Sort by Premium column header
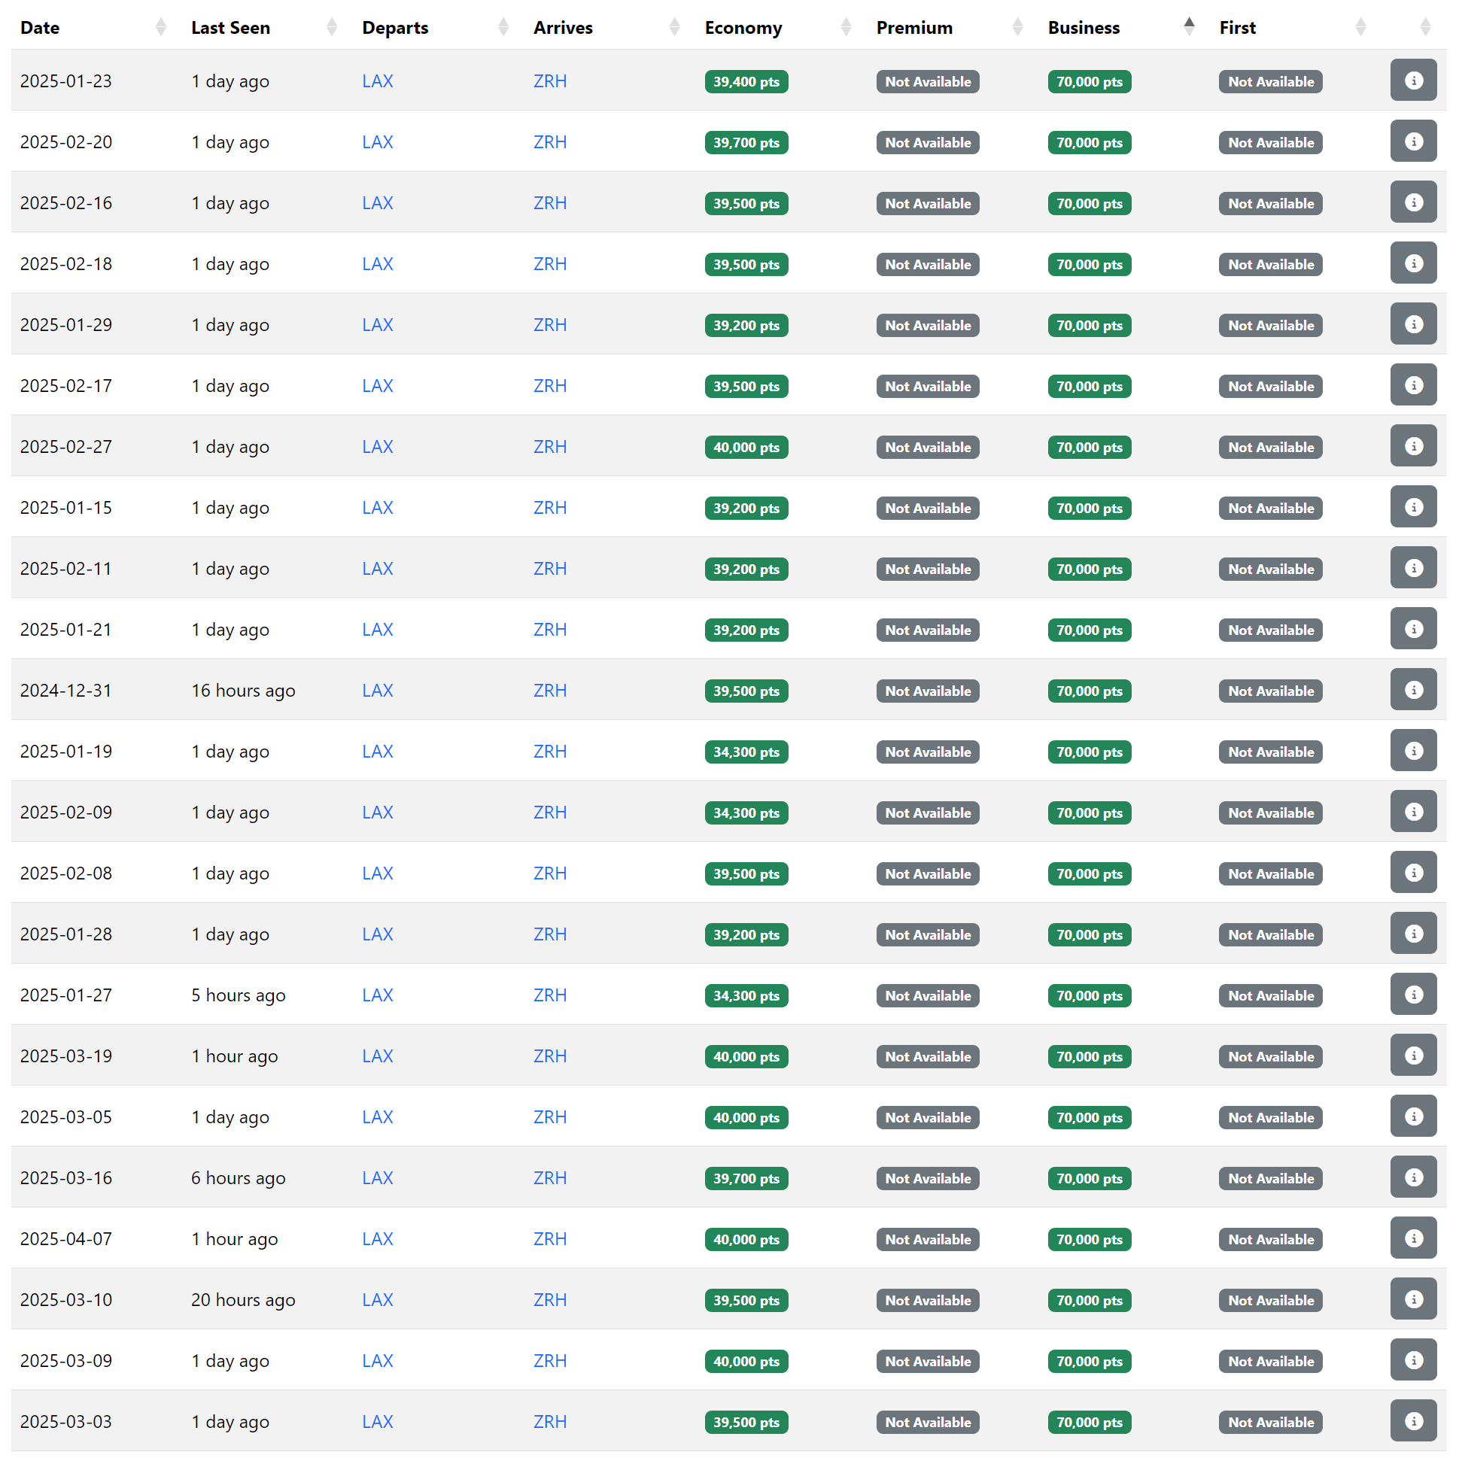This screenshot has height=1458, width=1459. point(913,28)
